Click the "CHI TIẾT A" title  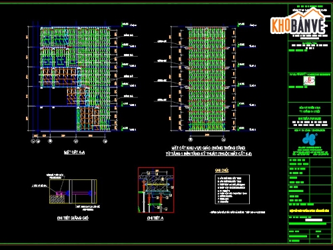[x=155, y=218]
